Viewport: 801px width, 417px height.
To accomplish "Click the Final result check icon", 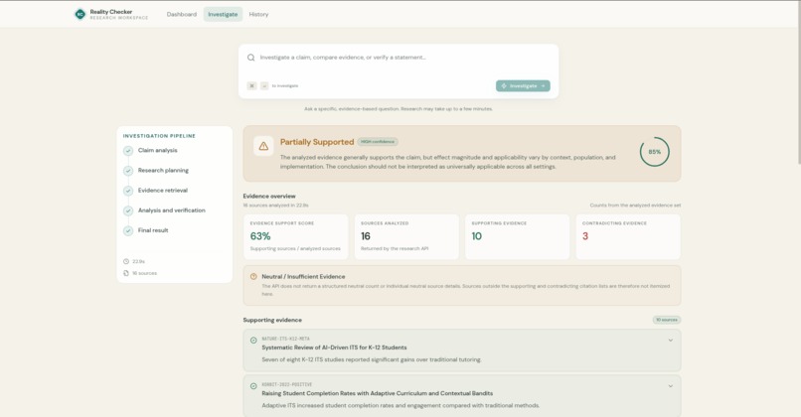I will click(x=128, y=230).
